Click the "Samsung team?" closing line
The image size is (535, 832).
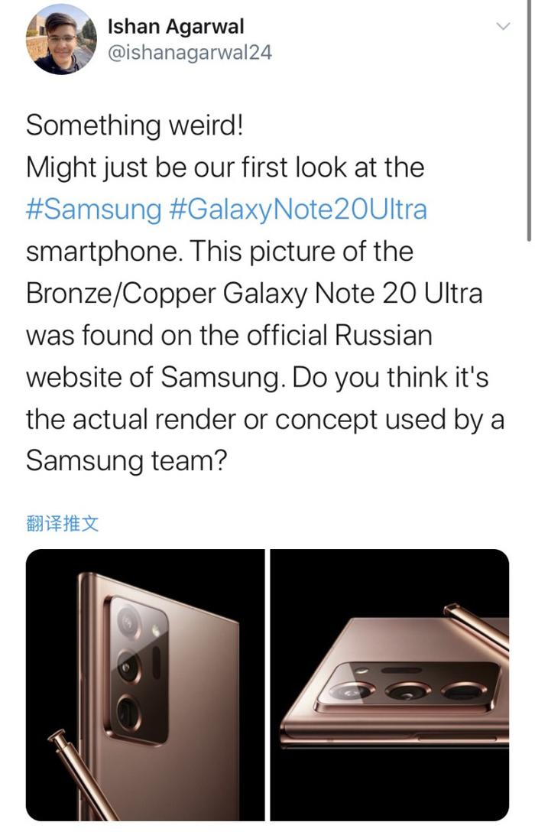[x=126, y=460]
